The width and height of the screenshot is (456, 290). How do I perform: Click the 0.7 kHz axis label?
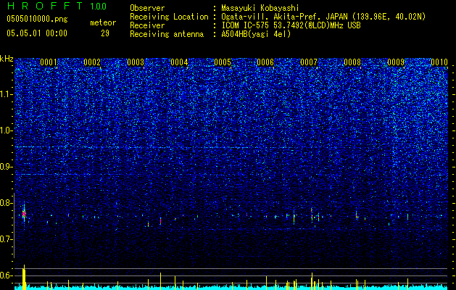(7, 239)
